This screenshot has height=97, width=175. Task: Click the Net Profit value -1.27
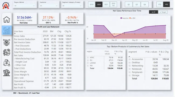(46, 84)
